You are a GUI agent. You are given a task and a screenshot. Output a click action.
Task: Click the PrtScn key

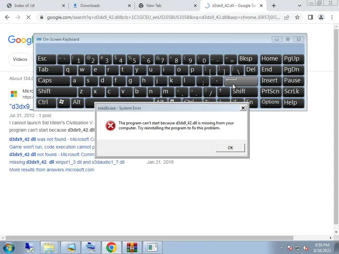pyautogui.click(x=271, y=92)
